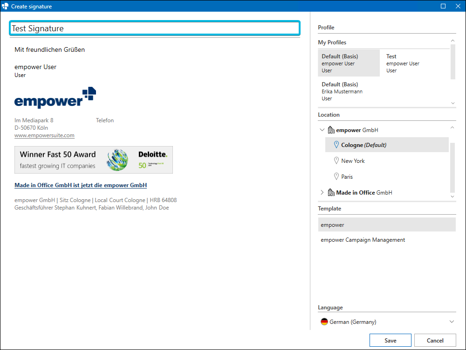This screenshot has height=350, width=466.
Task: Click the 'empower User' name in signature preview
Action: [x=35, y=67]
